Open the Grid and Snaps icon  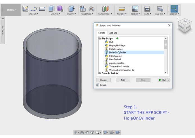coord(111,132)
